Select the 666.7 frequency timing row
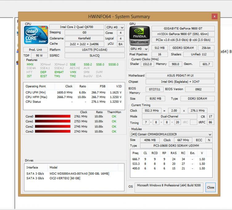 (171, 159)
